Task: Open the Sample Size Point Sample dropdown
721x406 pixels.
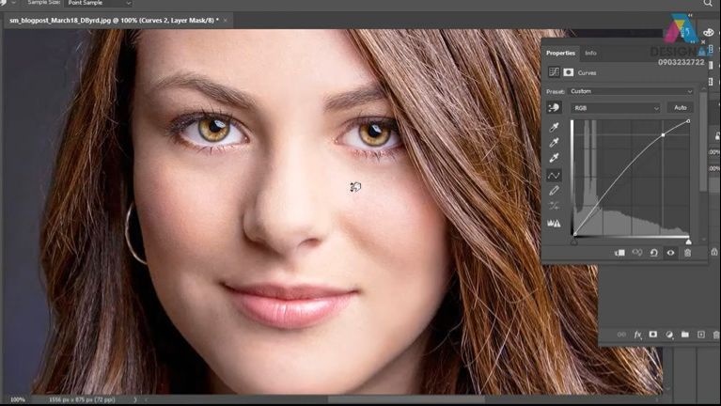Action: click(x=98, y=3)
